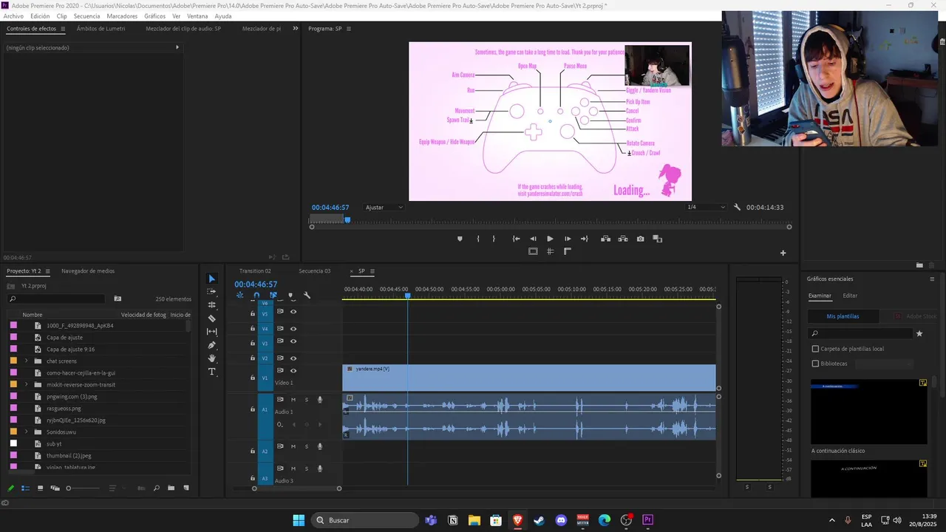946x532 pixels.
Task: Open Proyecto panel menu icon
Action: pos(49,271)
